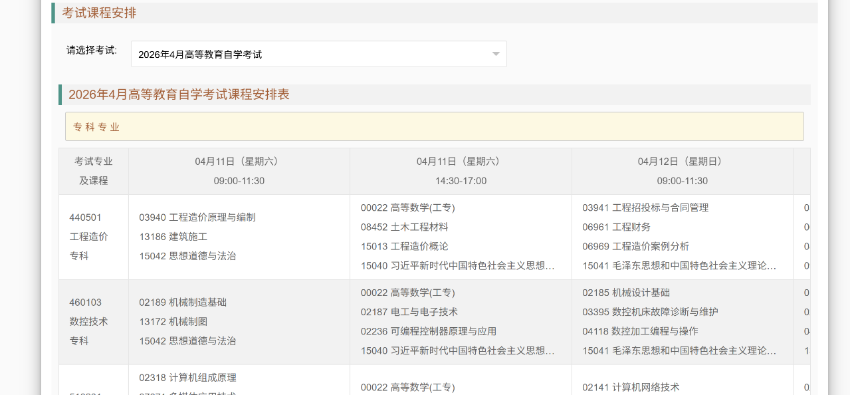The image size is (850, 395).
Task: Click the 2026年4月高等教育自学考试课程安排表 title
Action: coord(179,94)
